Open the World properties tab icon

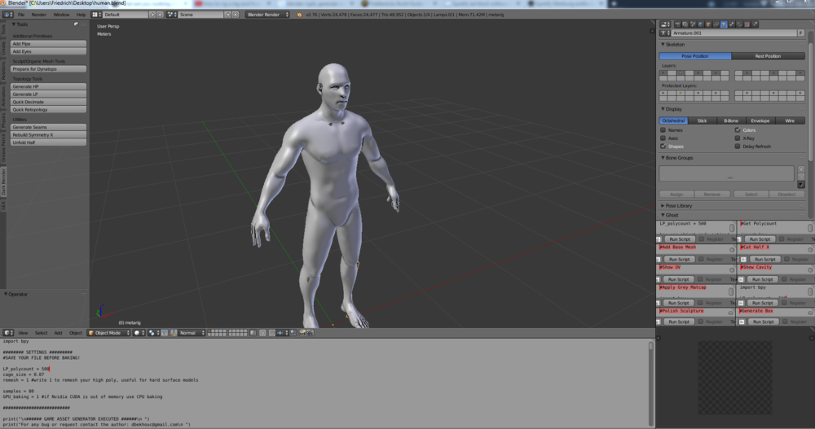tap(700, 24)
